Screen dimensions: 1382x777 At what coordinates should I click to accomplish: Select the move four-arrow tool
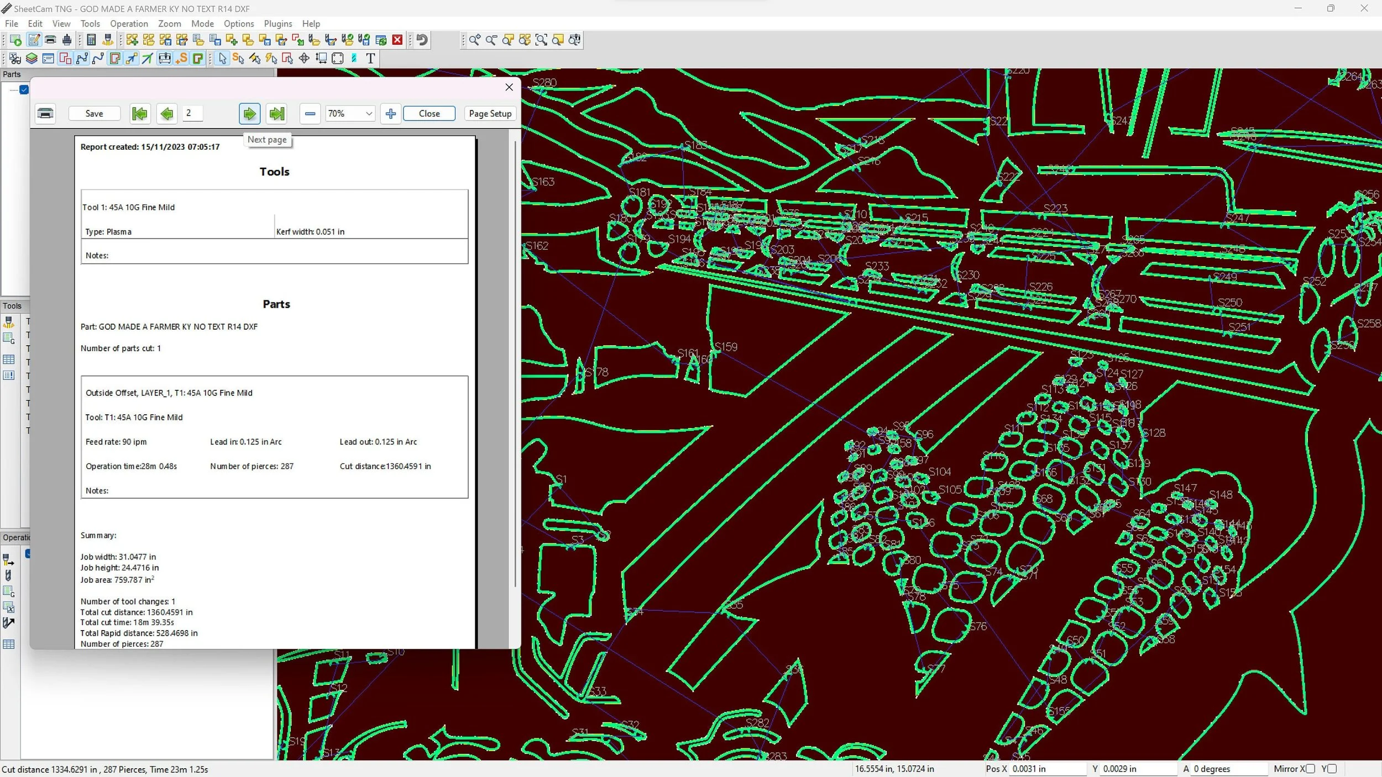click(x=304, y=59)
